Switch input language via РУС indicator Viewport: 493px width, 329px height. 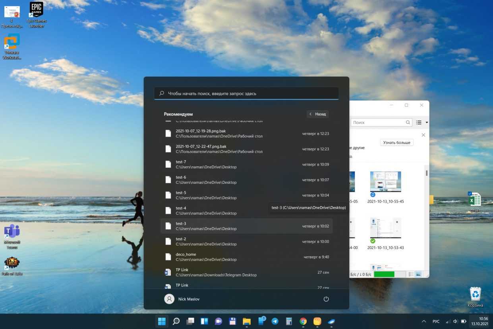click(436, 321)
